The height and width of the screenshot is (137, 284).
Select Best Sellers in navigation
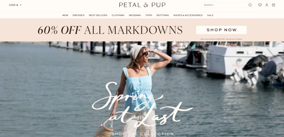[x=98, y=15]
